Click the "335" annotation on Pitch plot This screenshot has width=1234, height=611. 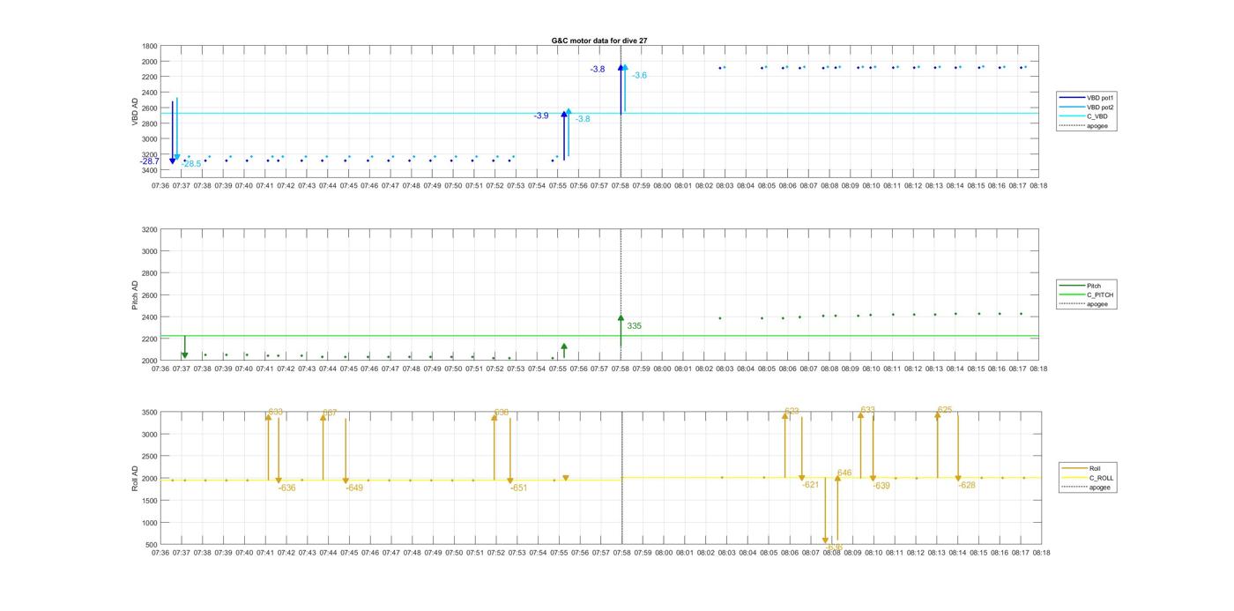point(634,326)
